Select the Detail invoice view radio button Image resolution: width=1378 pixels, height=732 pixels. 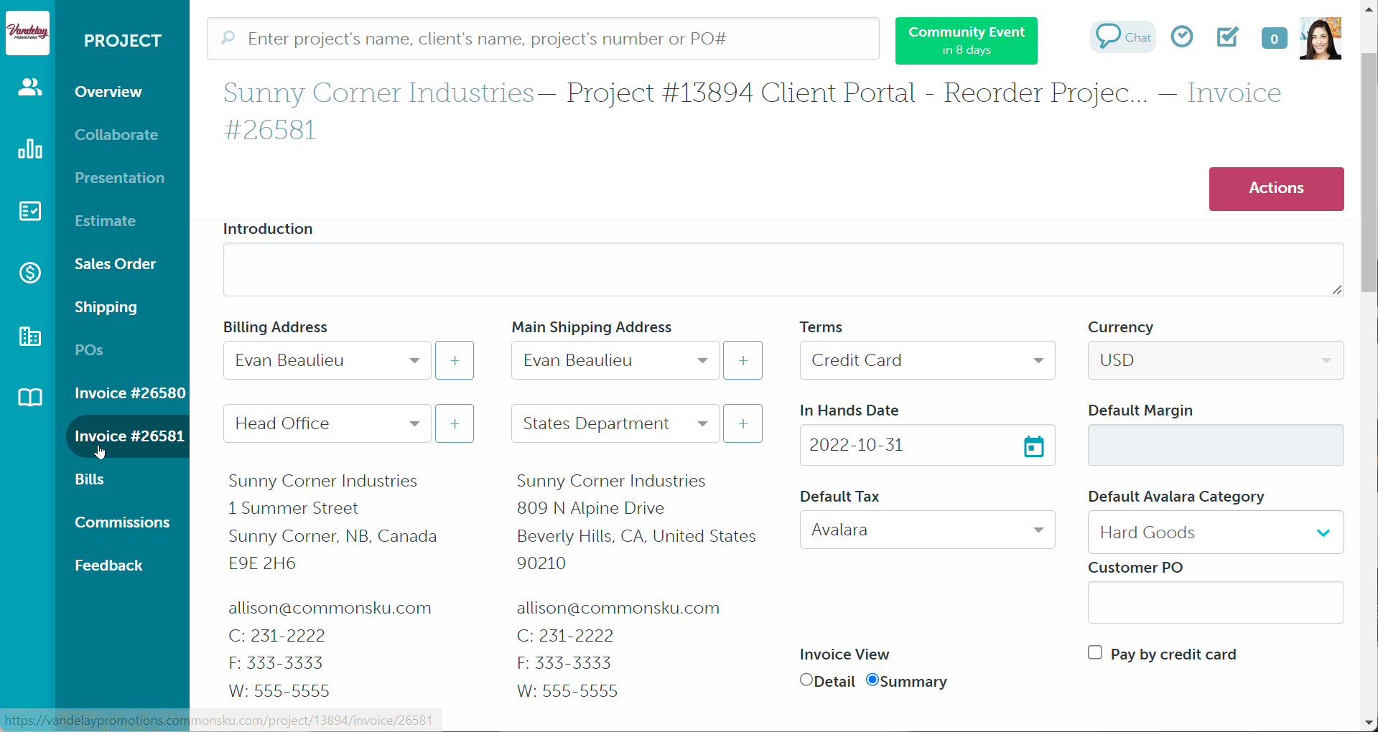pos(805,679)
